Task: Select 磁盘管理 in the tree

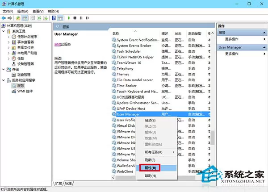Action: pos(24,75)
